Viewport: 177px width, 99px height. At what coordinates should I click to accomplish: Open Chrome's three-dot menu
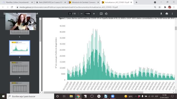click(x=174, y=7)
